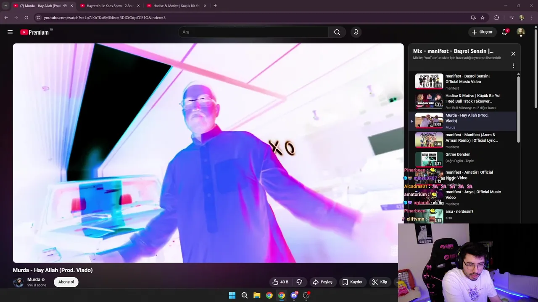Open Chrome three-dot menu
The height and width of the screenshot is (302, 538).
tap(532, 18)
